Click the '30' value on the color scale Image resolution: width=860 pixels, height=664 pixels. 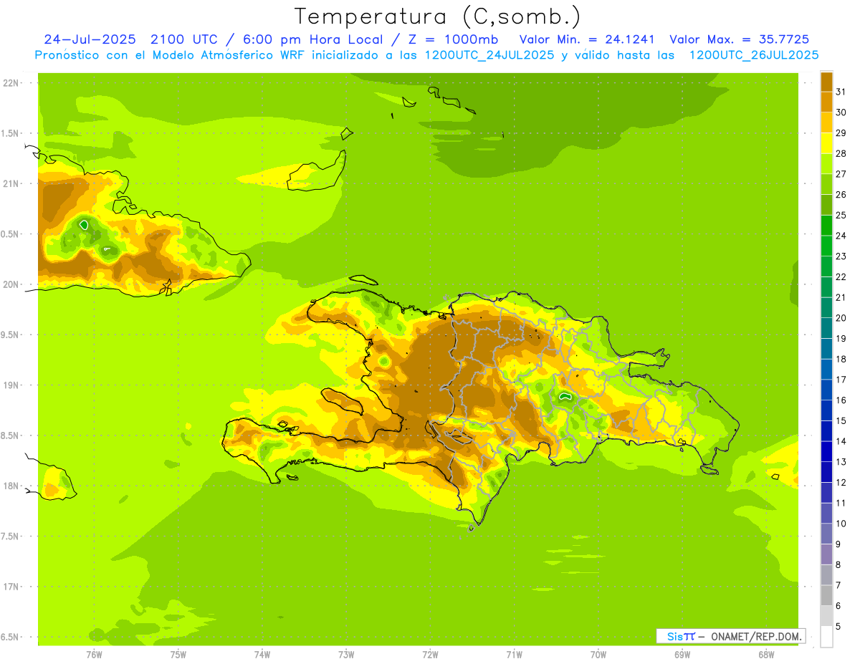coord(841,112)
